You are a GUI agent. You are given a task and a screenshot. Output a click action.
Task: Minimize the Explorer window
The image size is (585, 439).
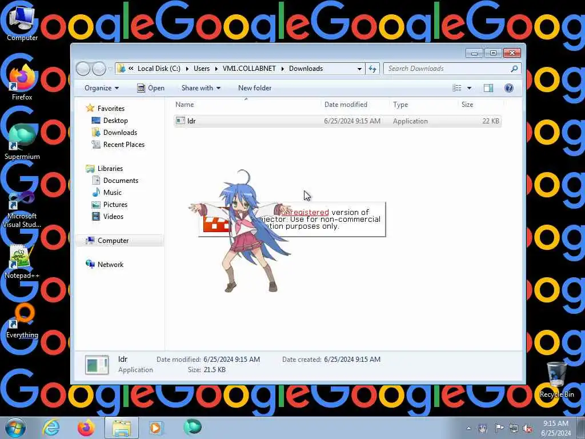tap(474, 53)
